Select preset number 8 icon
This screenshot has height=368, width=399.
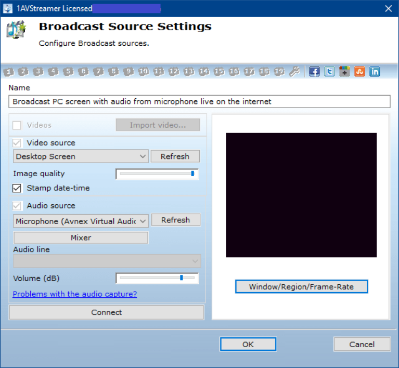113,72
